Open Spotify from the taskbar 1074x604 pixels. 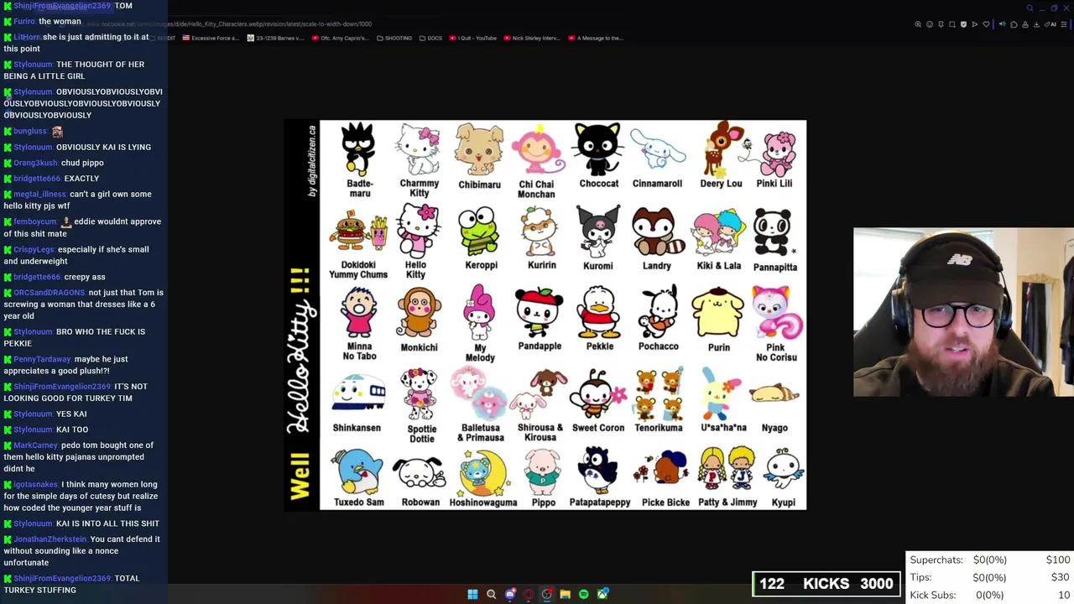tap(583, 594)
